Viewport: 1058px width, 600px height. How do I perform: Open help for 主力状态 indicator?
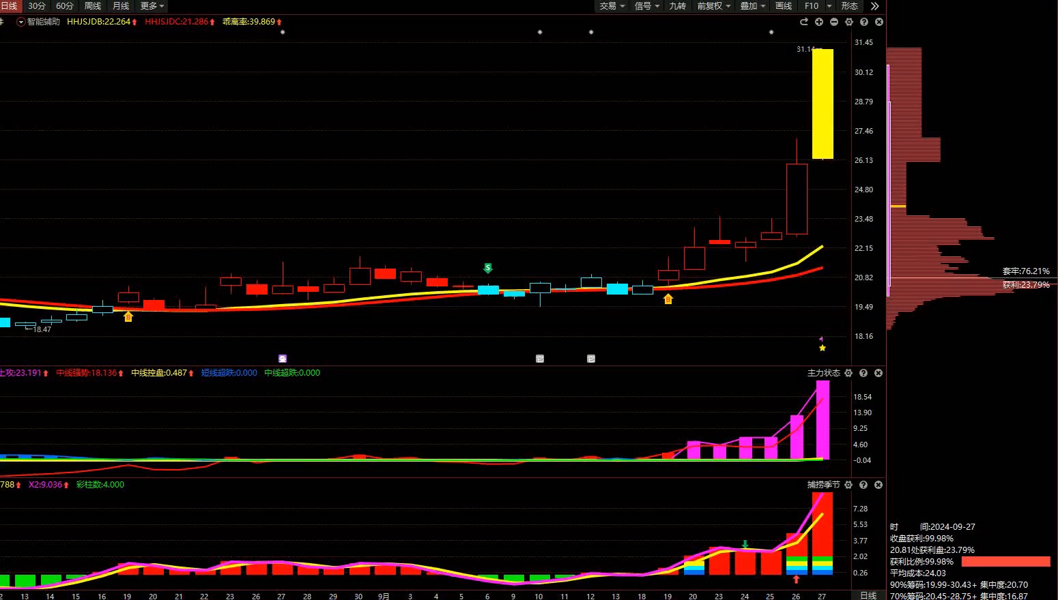[x=863, y=373]
